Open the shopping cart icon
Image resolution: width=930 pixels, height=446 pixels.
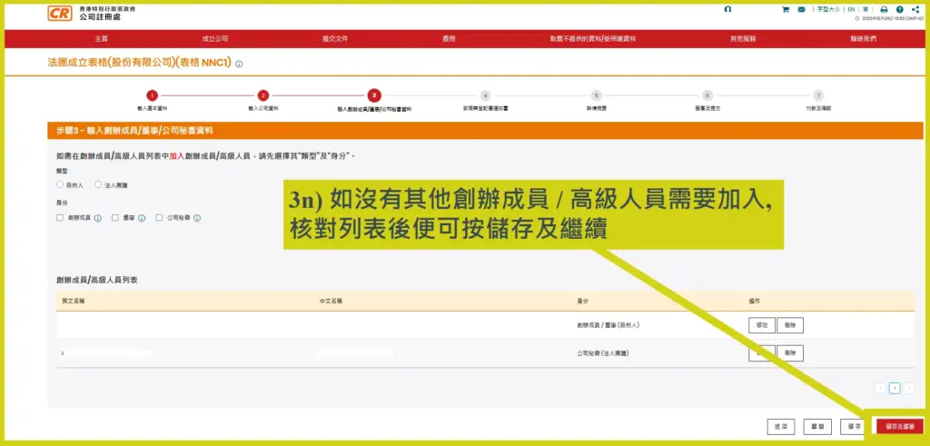click(x=785, y=9)
